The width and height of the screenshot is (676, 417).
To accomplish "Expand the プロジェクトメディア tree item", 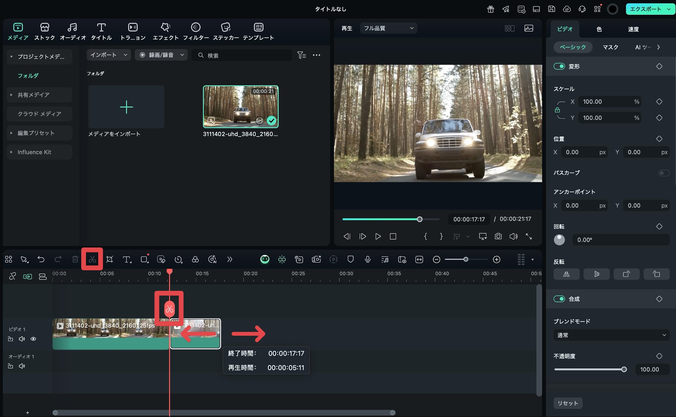I will click(11, 57).
